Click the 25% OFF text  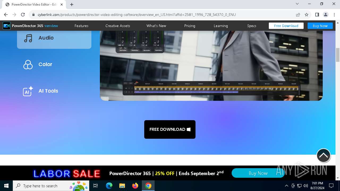click(165, 173)
